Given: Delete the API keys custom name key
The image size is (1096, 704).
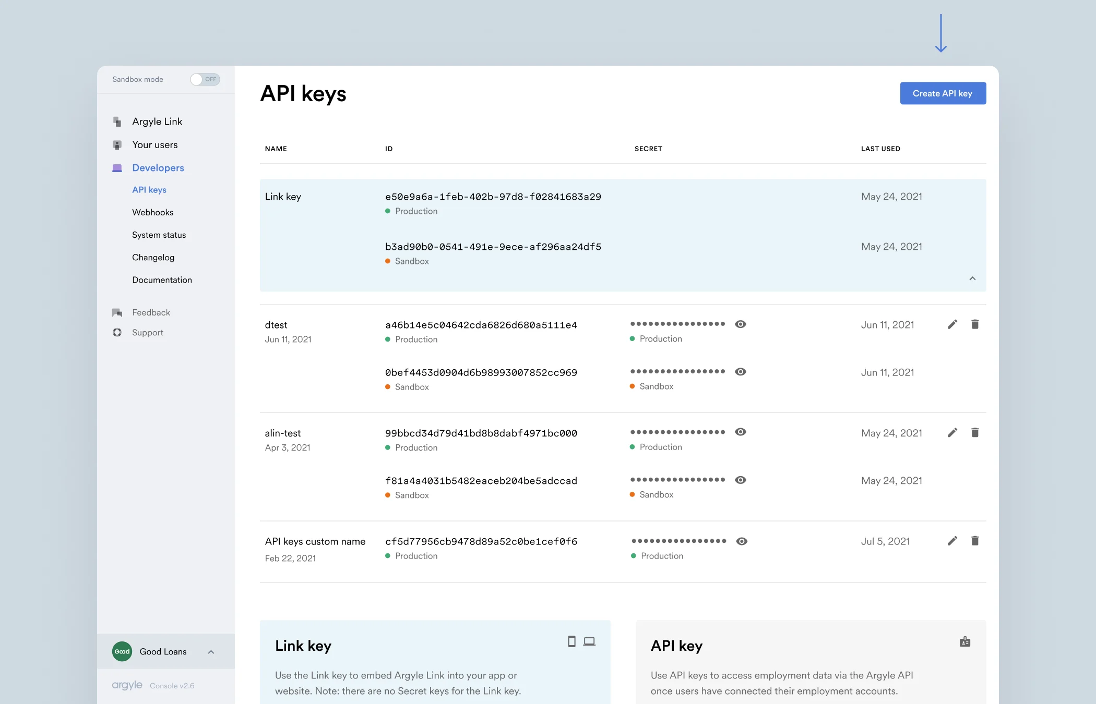Looking at the screenshot, I should click(974, 541).
